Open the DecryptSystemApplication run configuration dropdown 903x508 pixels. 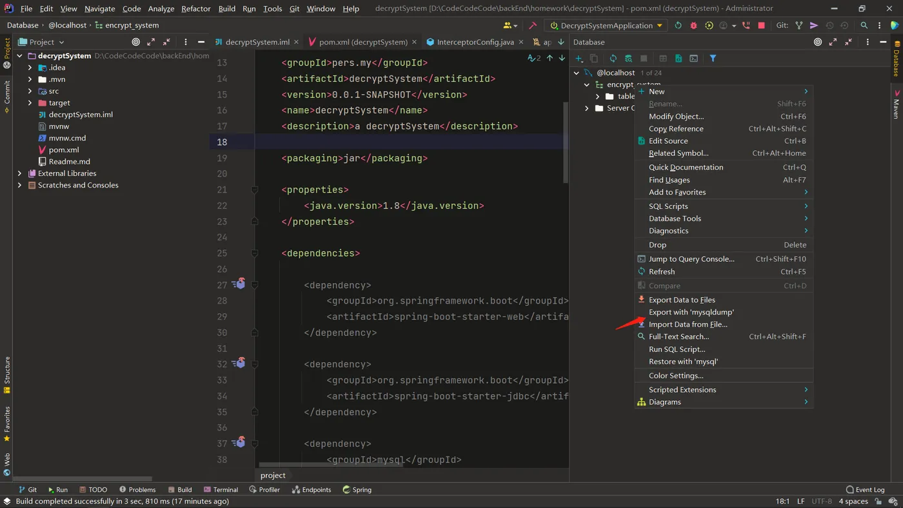(606, 25)
